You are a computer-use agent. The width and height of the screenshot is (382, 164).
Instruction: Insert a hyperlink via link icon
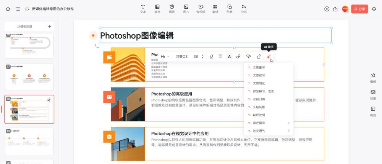point(238,57)
